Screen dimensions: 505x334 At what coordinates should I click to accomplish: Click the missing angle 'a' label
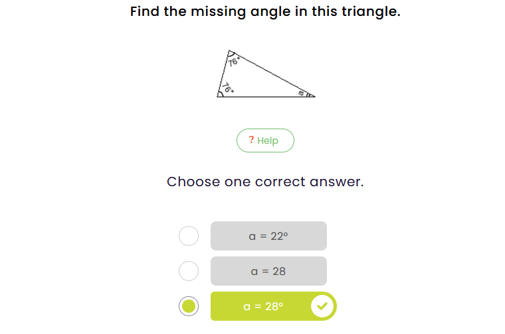tap(301, 93)
